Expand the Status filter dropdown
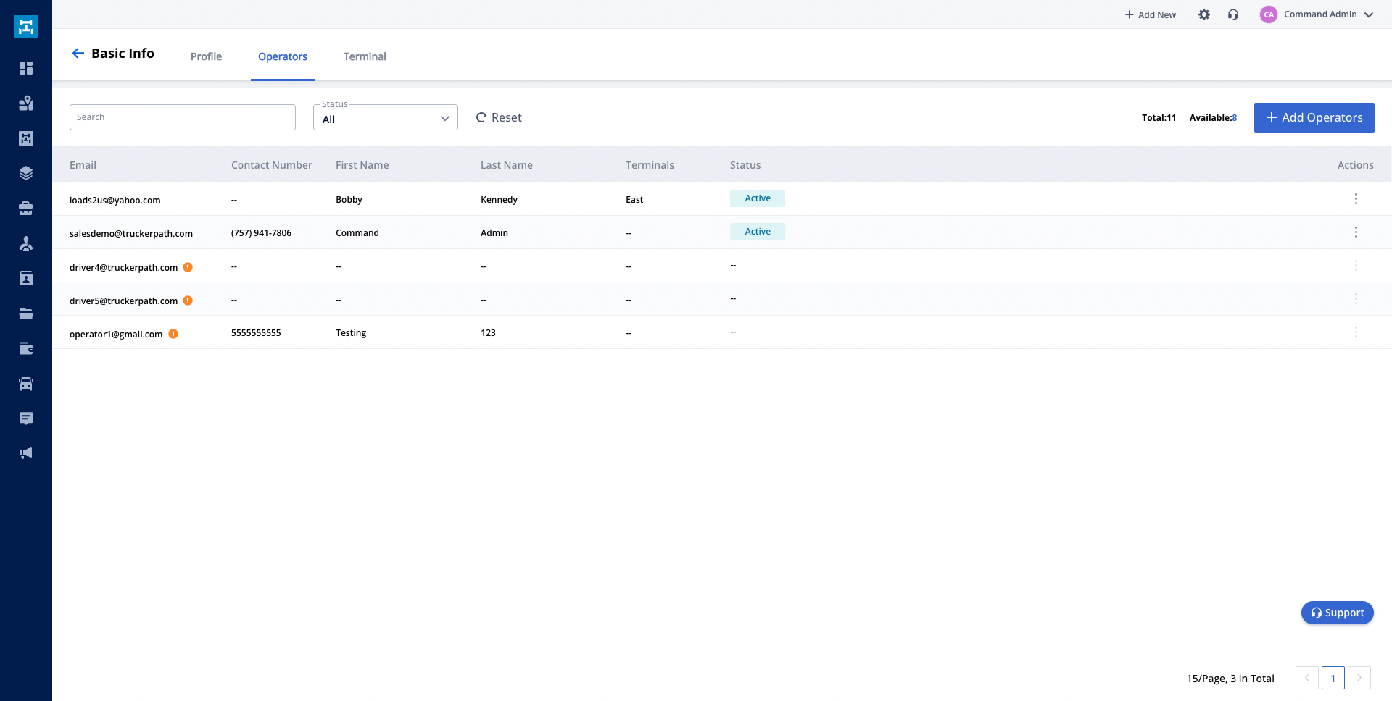 point(386,117)
